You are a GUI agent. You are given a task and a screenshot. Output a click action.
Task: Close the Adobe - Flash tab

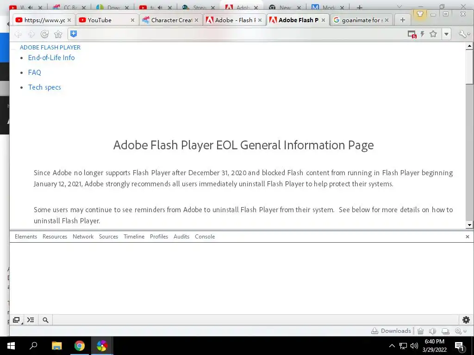click(260, 20)
